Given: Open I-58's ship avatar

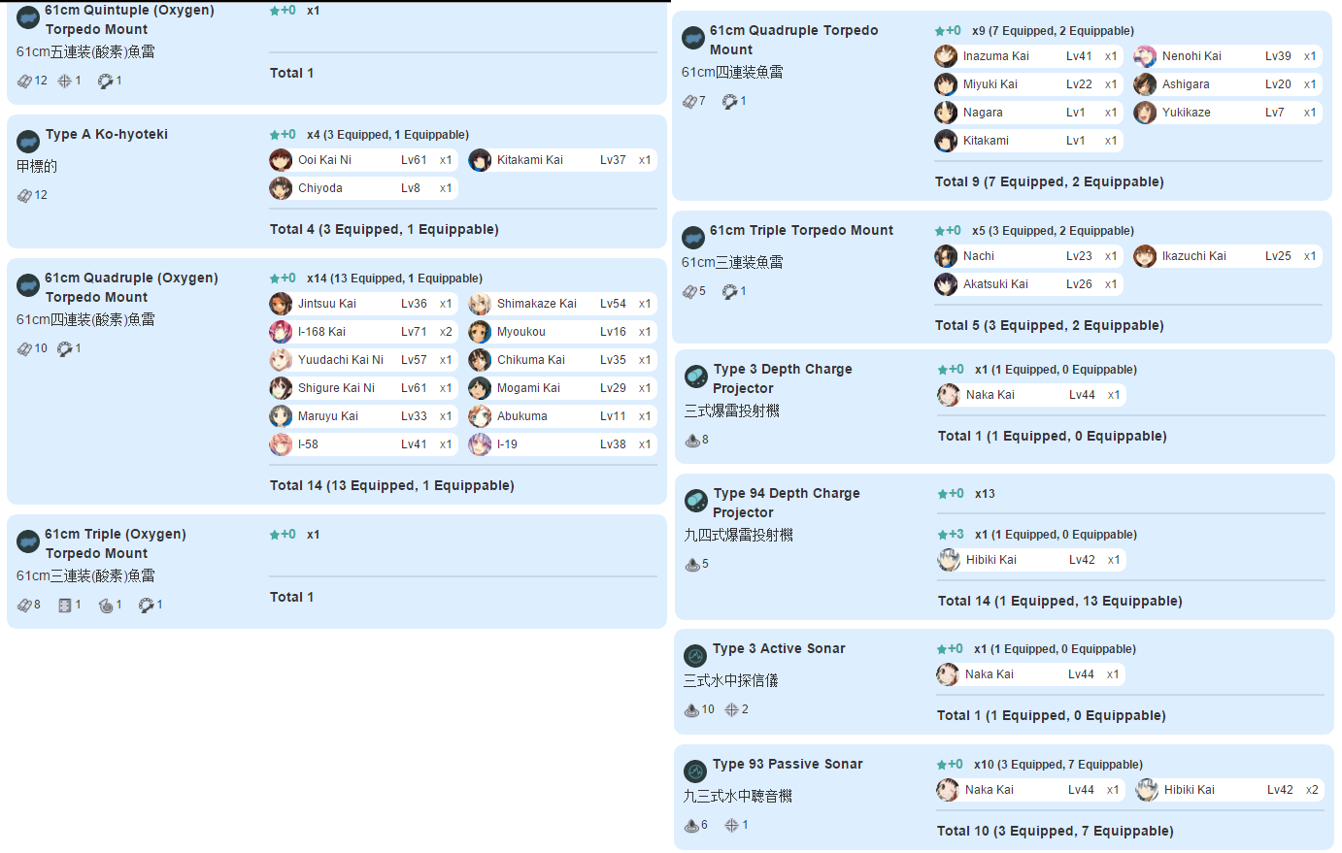Looking at the screenshot, I should (281, 444).
